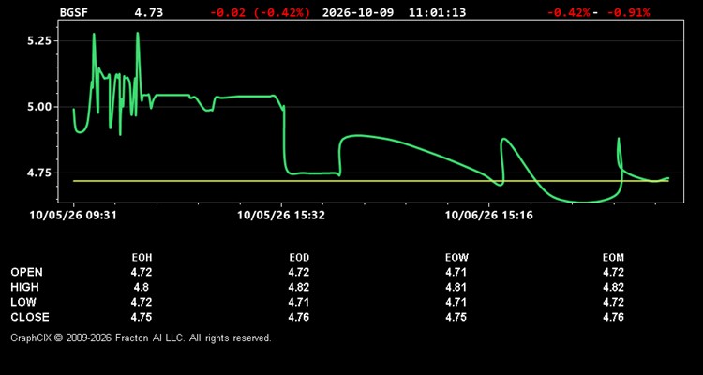This screenshot has height=375, width=703.
Task: Click the 11:01:13 timestamp
Action: click(x=437, y=12)
